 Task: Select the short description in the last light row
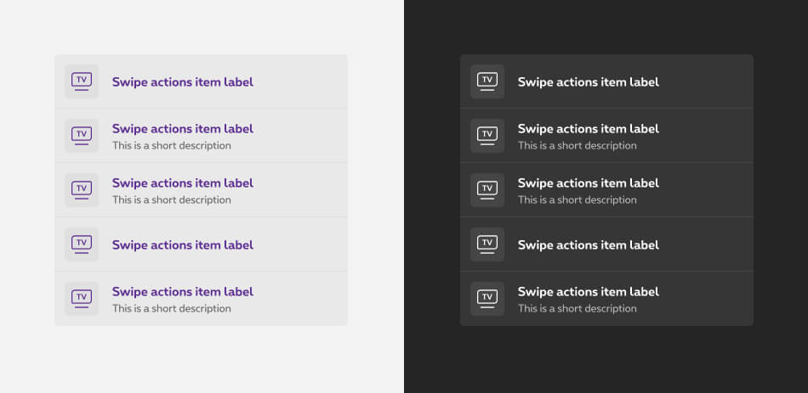(172, 309)
